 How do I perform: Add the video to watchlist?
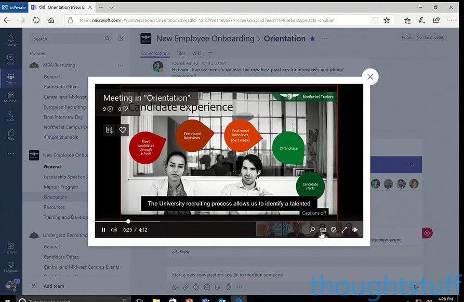109,129
